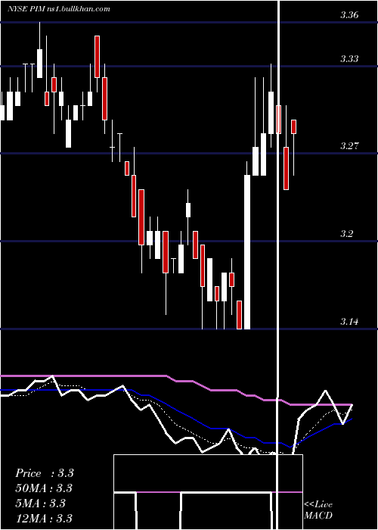Screen dimensions: 378x530
Task: Click the 3.14 price axis label
Action: point(349,321)
